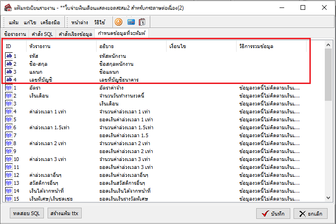Select the ยอดเงินค่าล่วงเวลา 1.5 cell
Viewport: 336px width, 224px height.
(124, 135)
